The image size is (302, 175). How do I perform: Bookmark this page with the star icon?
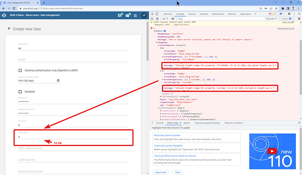[276, 8]
